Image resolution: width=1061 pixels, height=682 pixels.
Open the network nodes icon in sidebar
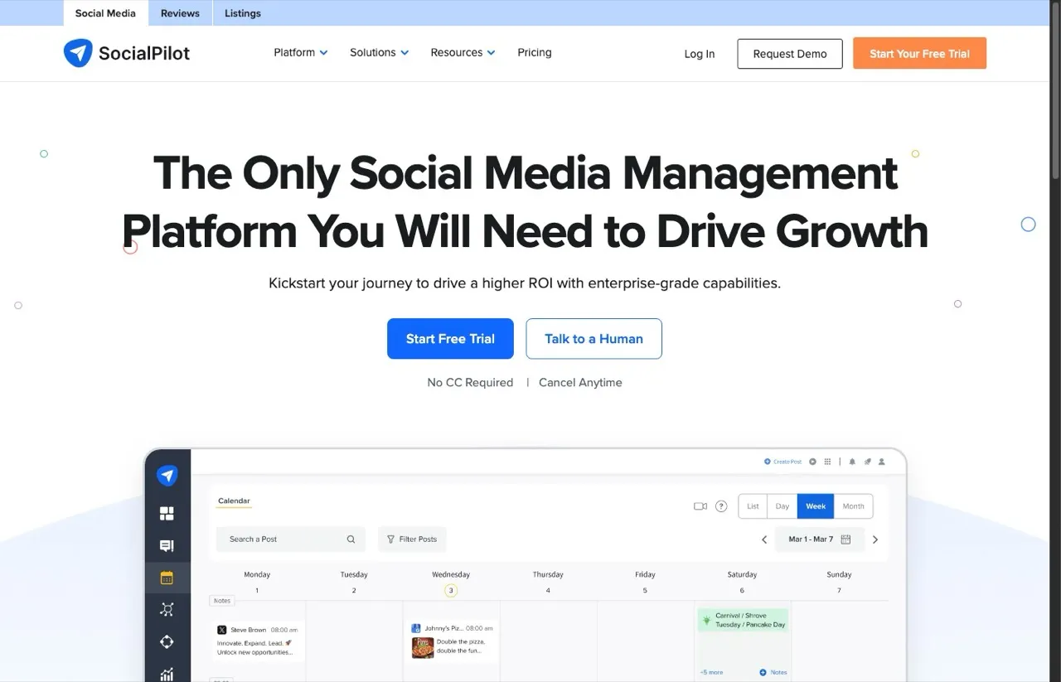(167, 610)
